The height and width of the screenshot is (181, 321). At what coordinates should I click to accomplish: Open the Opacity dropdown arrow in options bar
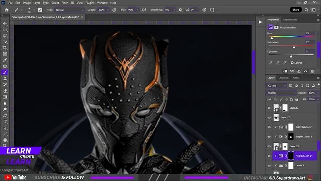(108, 10)
